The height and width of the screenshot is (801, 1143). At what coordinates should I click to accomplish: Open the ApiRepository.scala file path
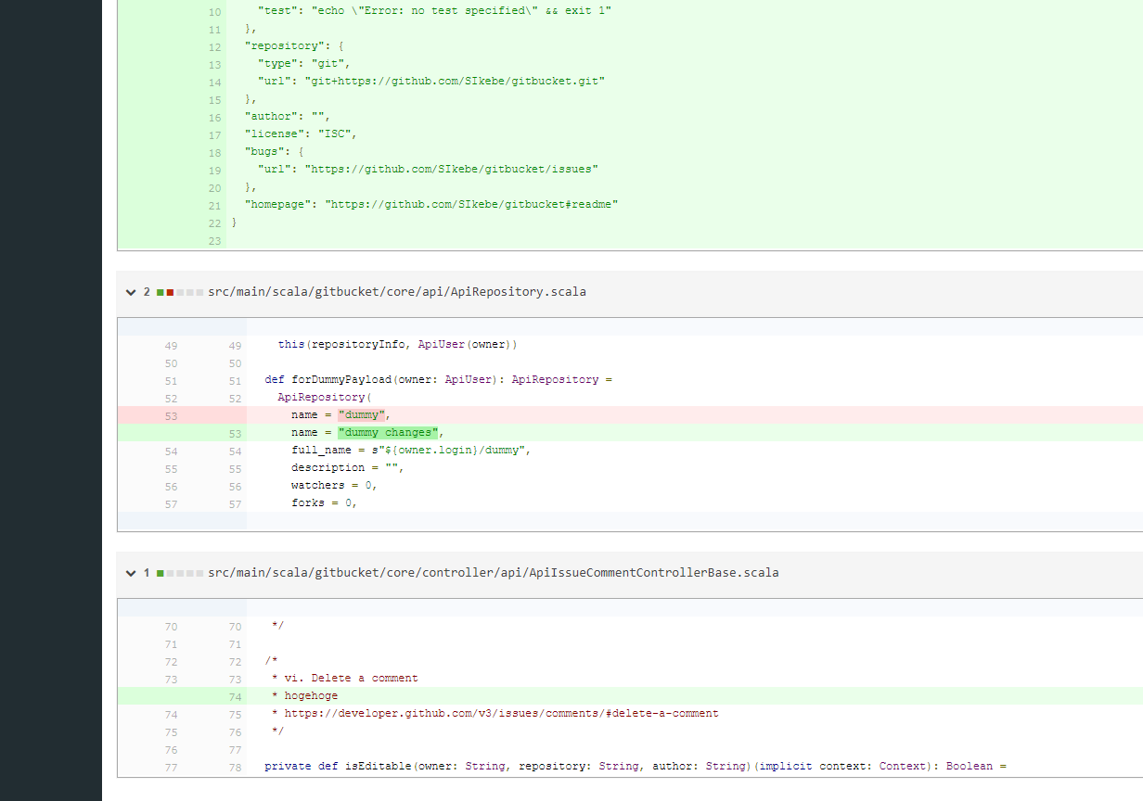pyautogui.click(x=397, y=292)
